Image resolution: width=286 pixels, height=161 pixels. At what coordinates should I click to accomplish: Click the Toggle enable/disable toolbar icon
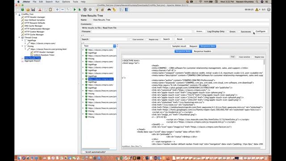[67, 9]
